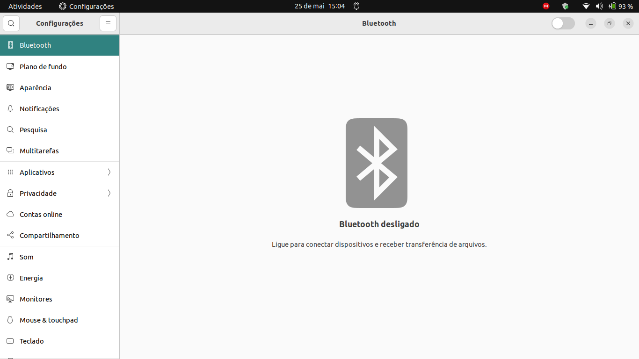This screenshot has width=639, height=359.
Task: Open Som settings panel
Action: coord(60,257)
